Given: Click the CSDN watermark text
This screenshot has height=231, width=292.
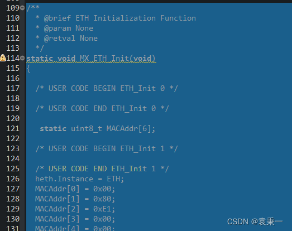Looking at the screenshot, I should click(255, 222).
